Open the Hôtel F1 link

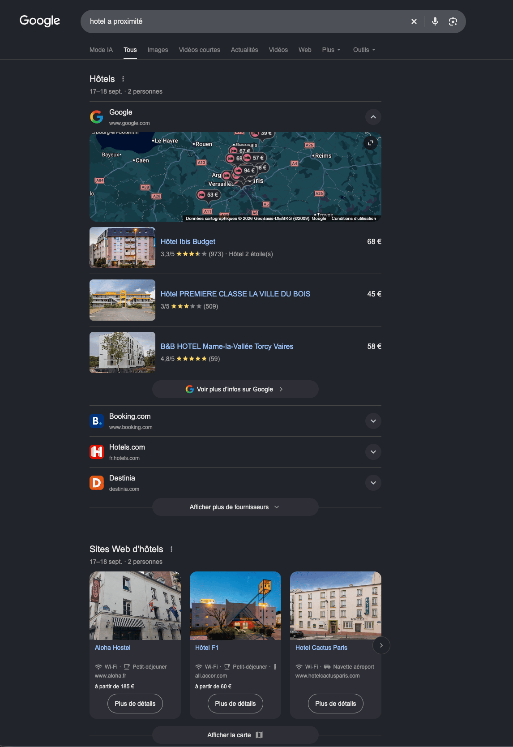[207, 648]
